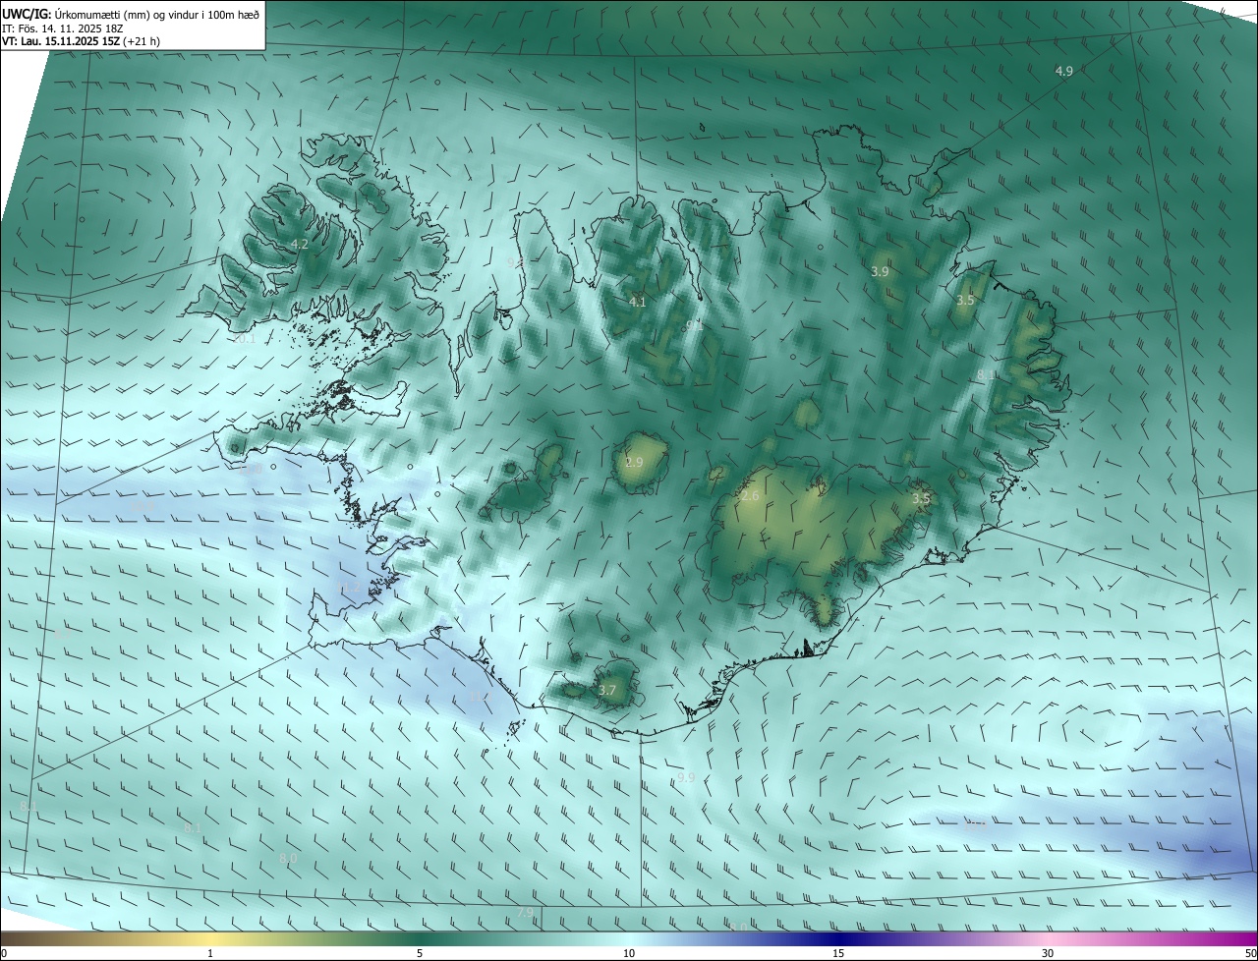
Task: Click the 4.1 value label on the map
Action: click(x=638, y=302)
